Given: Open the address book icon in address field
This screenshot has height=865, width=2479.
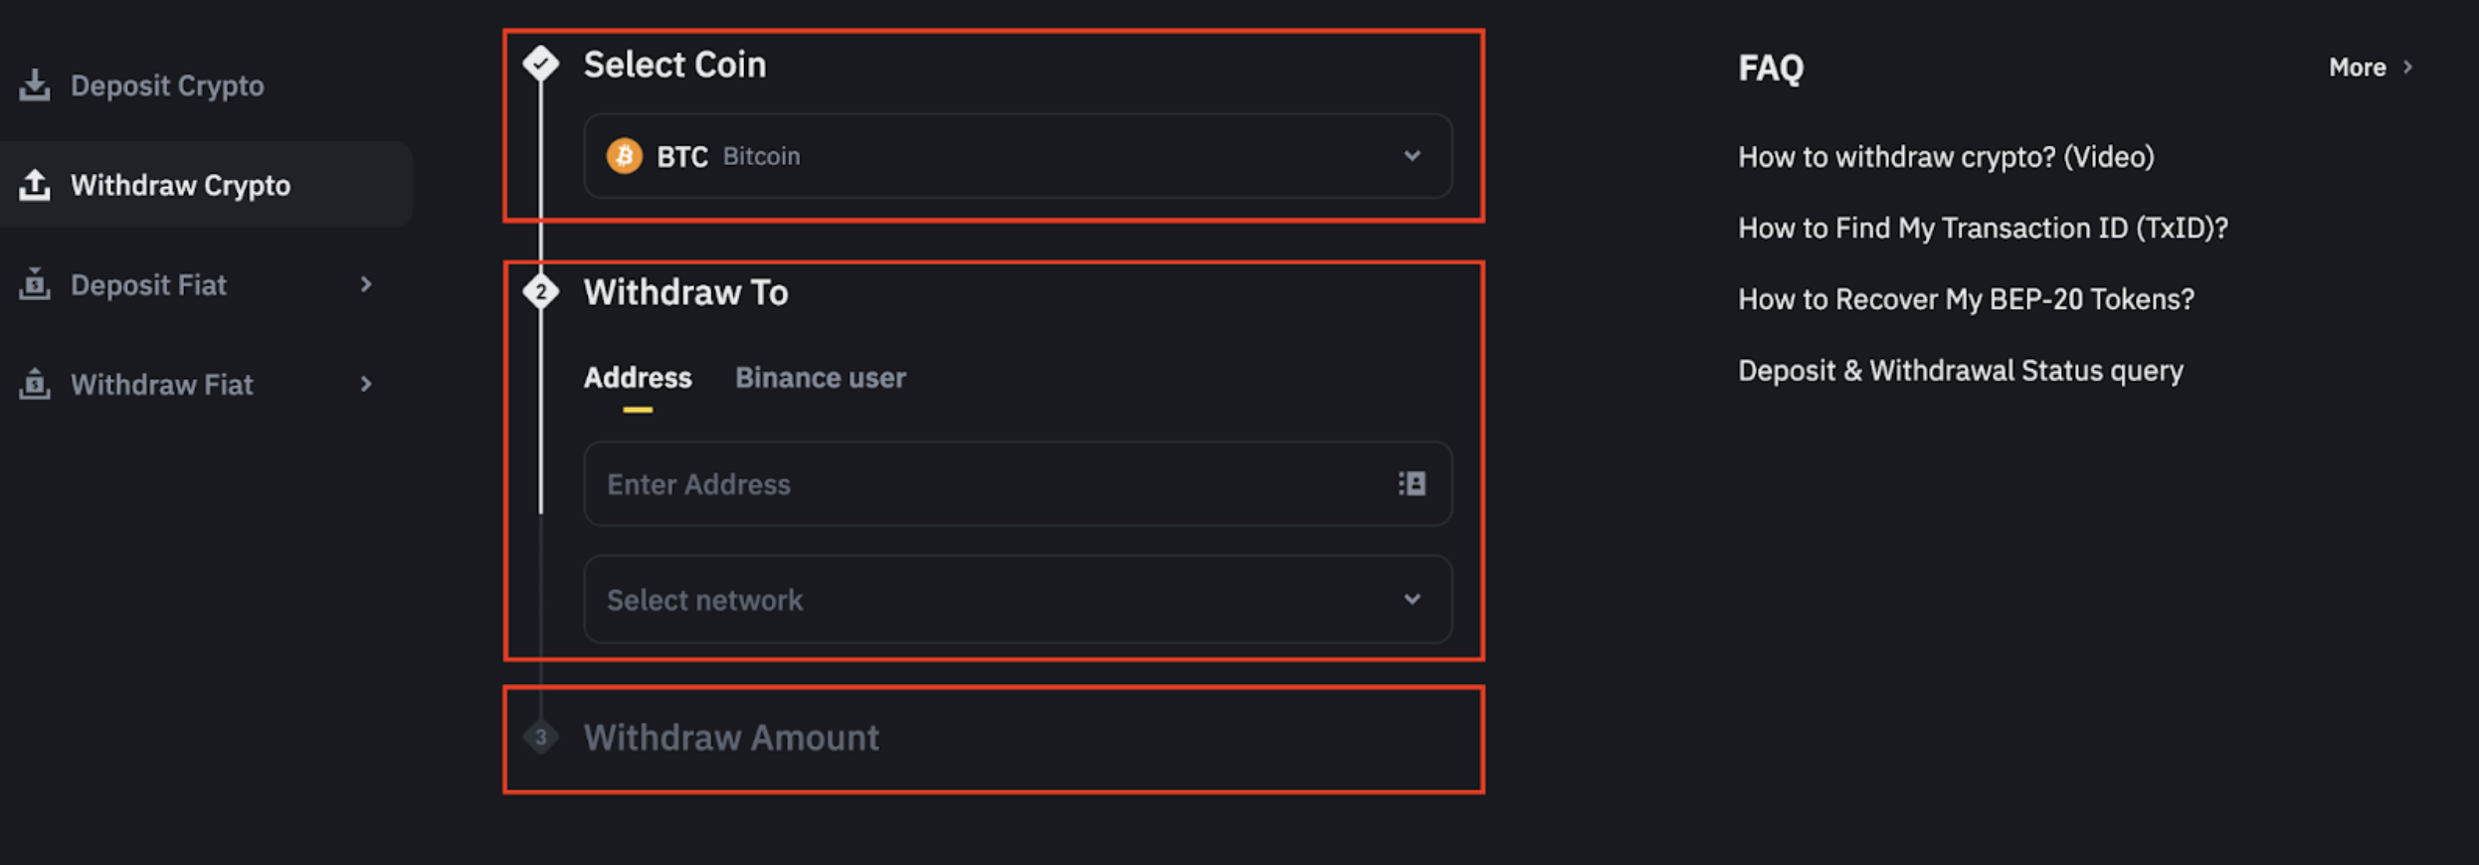Looking at the screenshot, I should [1412, 484].
